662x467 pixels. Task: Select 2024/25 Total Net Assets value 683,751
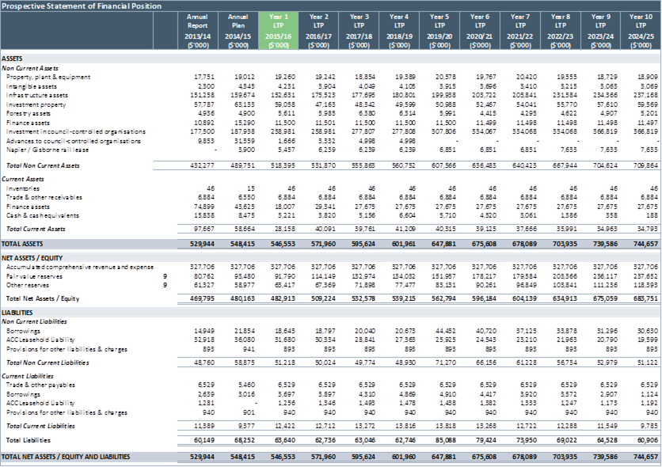click(x=645, y=298)
